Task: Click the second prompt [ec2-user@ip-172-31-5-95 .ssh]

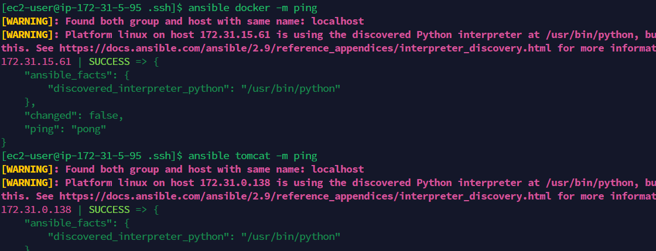Action: pyautogui.click(x=90, y=156)
